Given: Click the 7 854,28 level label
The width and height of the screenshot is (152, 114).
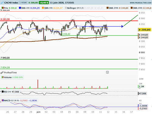Looking at the screenshot, I should [x=5, y=67].
